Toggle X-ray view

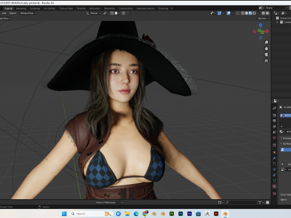click(238, 13)
